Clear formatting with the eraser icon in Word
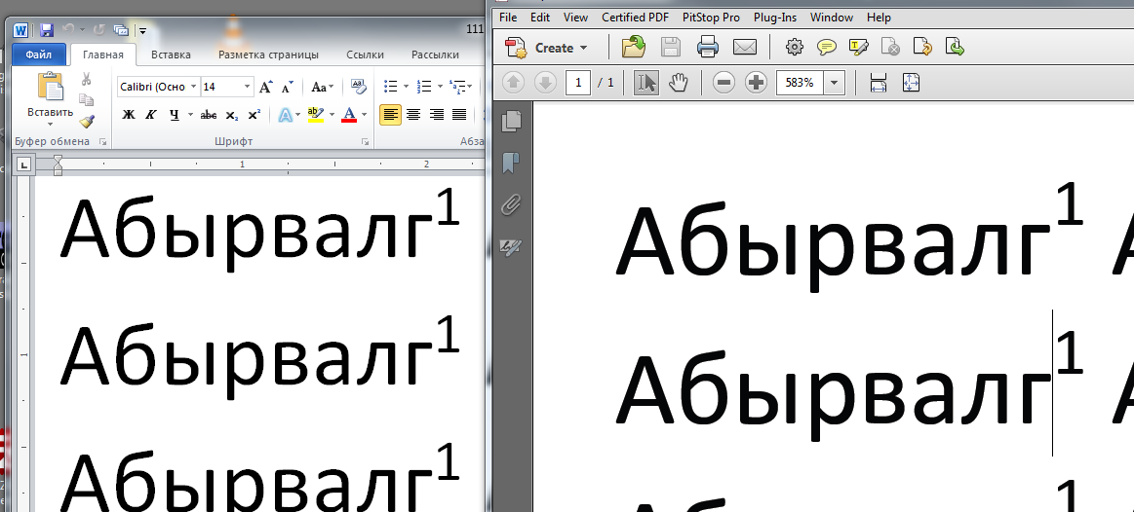The image size is (1134, 512). [358, 87]
